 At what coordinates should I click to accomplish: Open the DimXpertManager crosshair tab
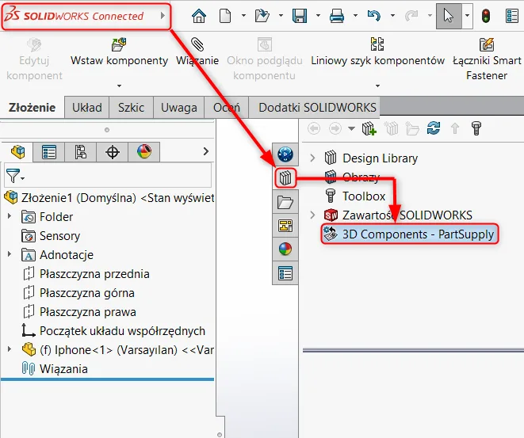[113, 152]
